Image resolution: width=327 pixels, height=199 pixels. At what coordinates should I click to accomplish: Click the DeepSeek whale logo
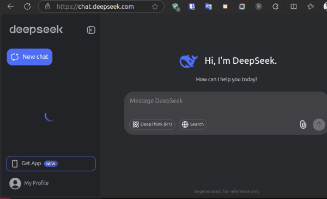pyautogui.click(x=189, y=61)
